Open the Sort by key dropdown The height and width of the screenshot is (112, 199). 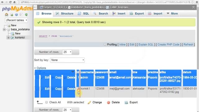pos(67,60)
